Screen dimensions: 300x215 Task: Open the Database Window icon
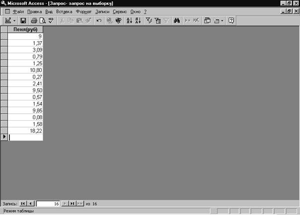click(x=207, y=20)
